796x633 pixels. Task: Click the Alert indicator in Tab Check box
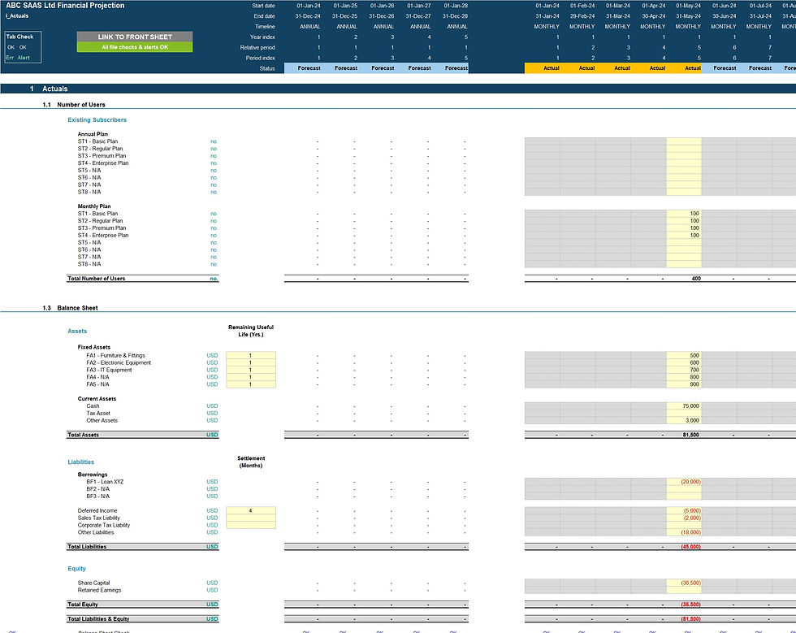[x=23, y=57]
